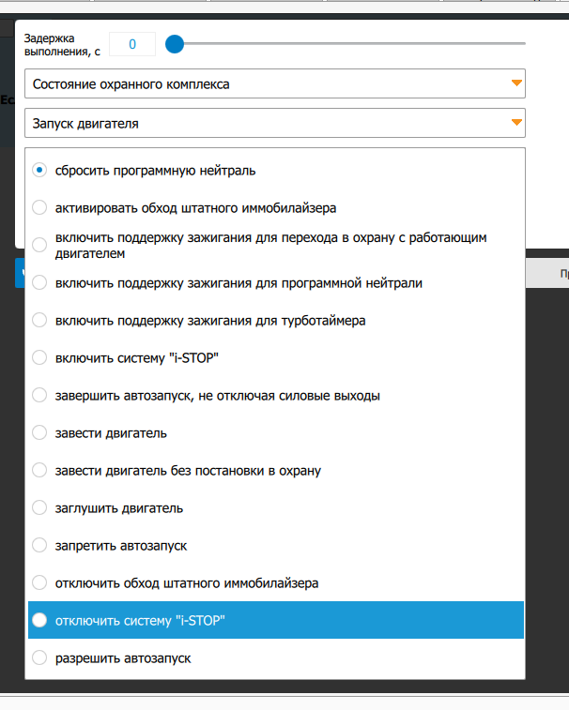
Task: Click orange arrow of engine start dropdown
Action: 515,123
